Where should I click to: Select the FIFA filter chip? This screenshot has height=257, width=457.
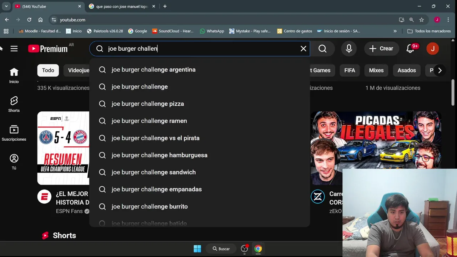coord(350,70)
